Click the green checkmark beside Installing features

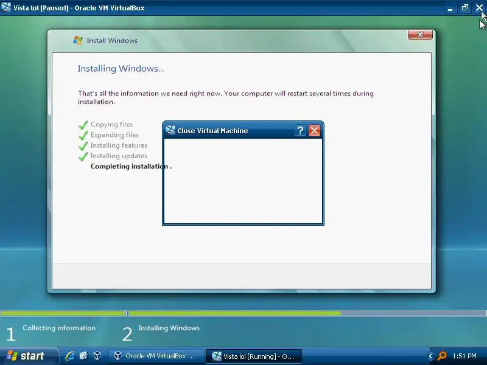[83, 146]
